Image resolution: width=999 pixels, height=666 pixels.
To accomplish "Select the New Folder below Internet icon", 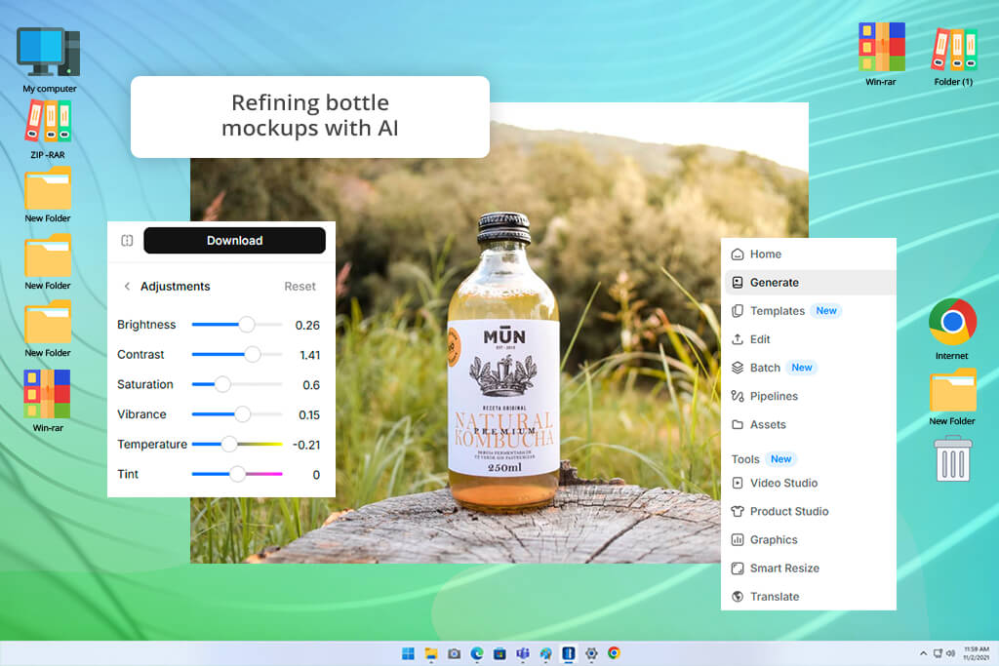I will [x=952, y=397].
